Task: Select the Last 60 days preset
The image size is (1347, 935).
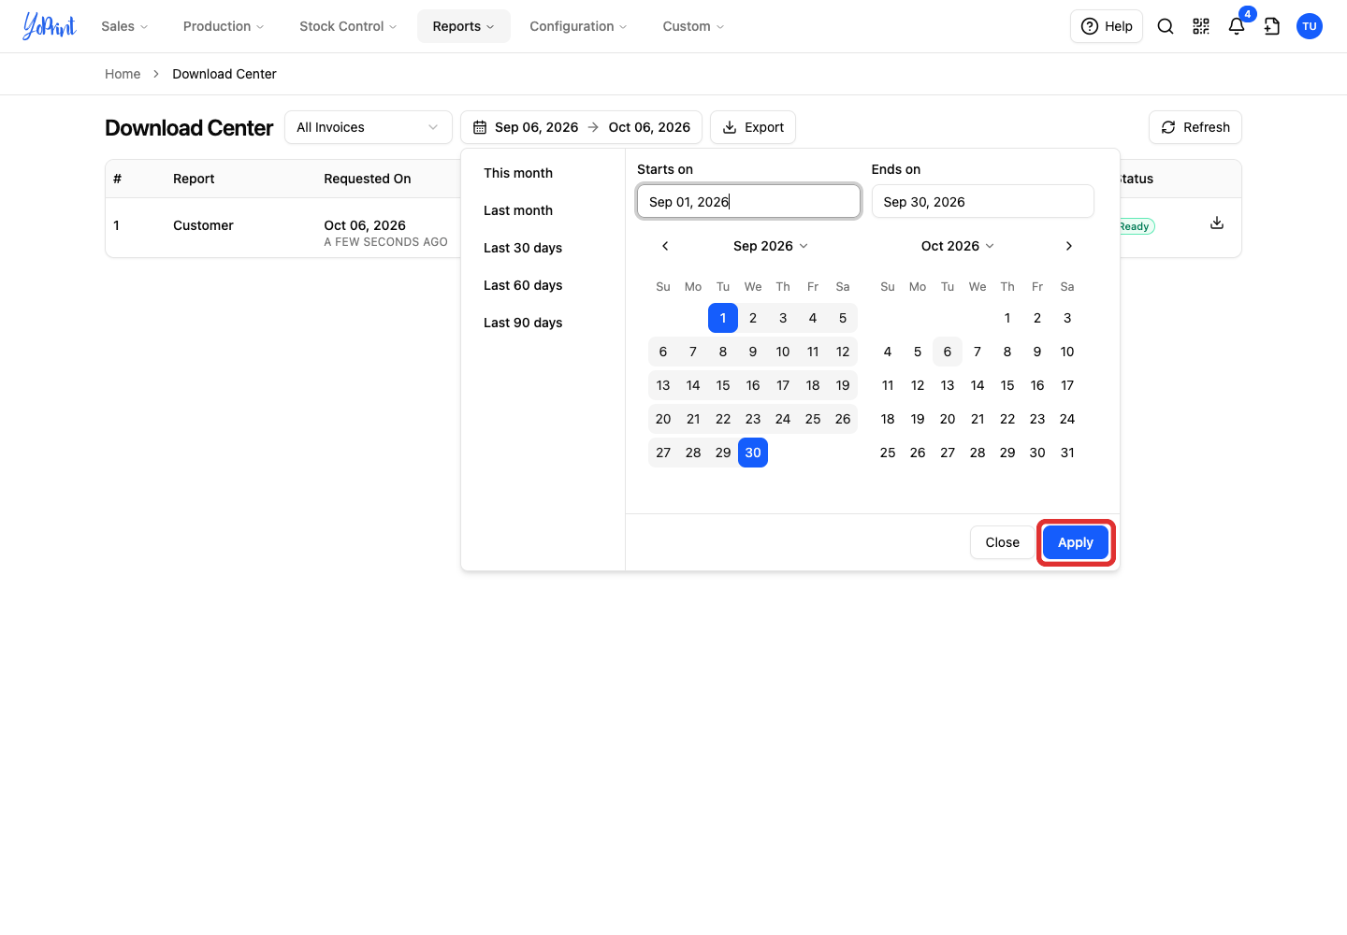Action: point(523,285)
